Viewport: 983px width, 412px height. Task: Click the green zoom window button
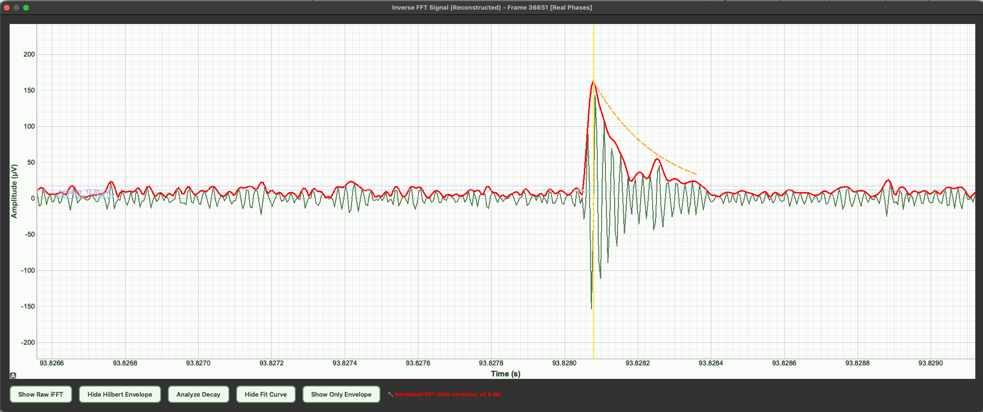[26, 7]
